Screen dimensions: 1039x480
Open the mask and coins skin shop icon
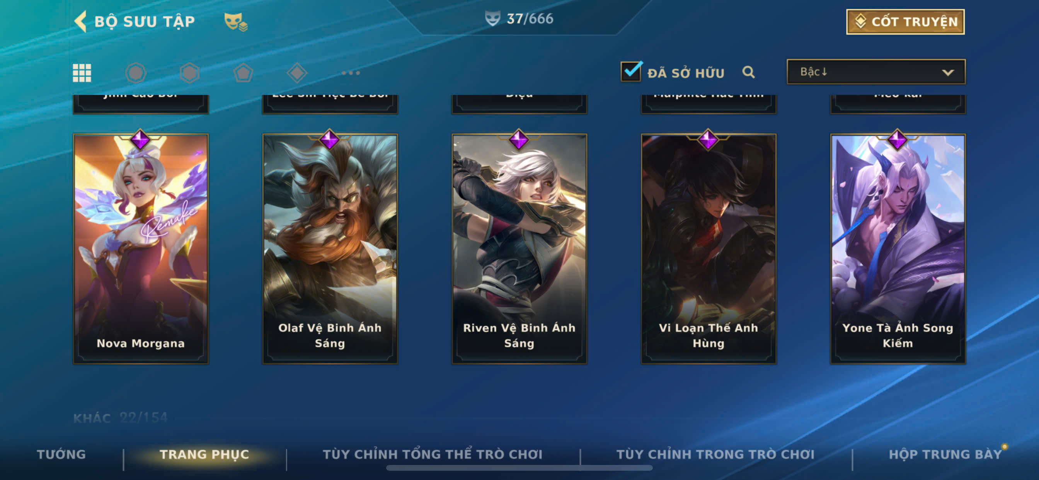pos(236,21)
